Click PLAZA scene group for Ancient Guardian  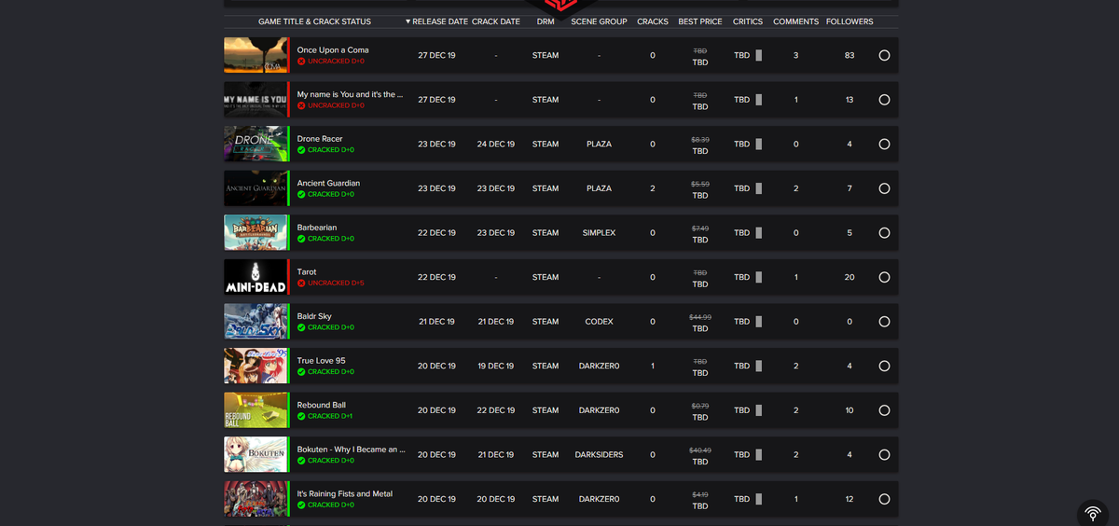pyautogui.click(x=599, y=188)
